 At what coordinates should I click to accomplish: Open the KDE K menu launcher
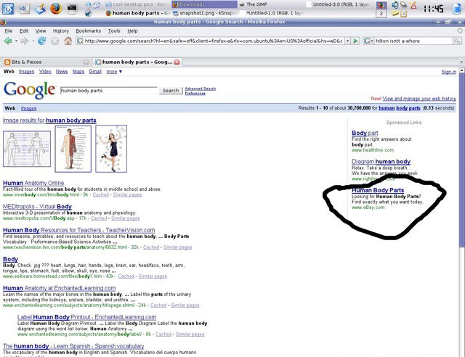[8, 8]
